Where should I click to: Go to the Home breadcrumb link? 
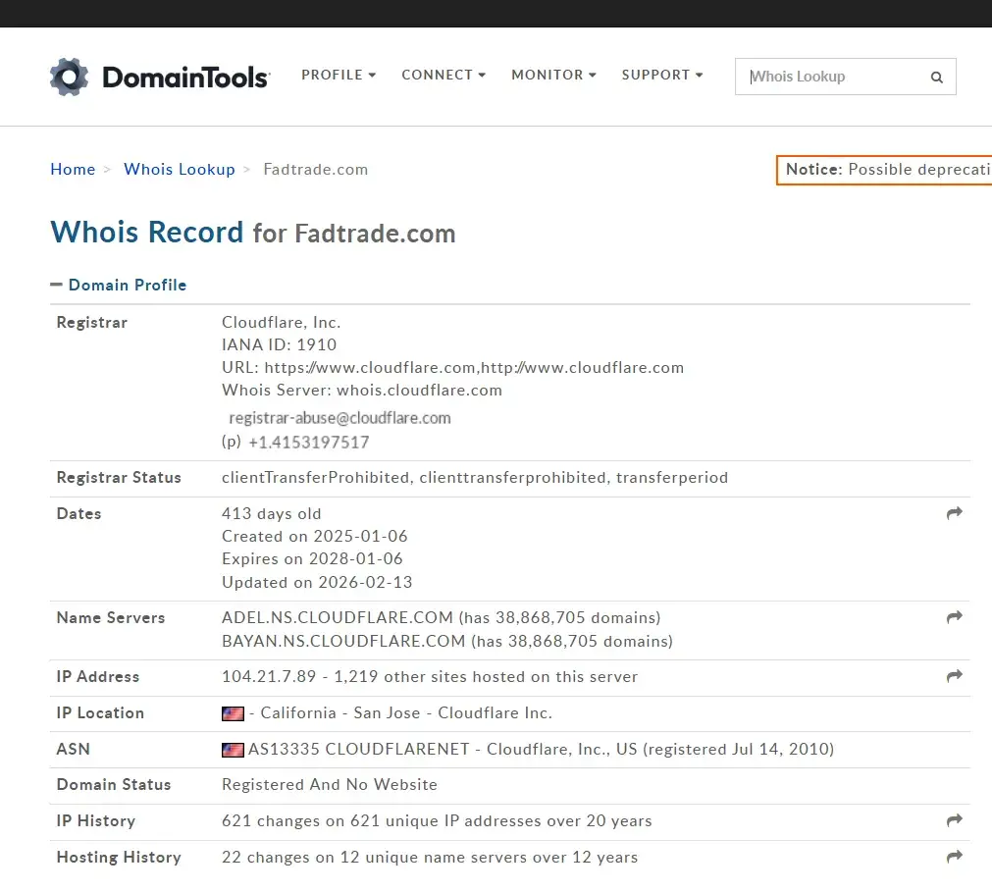point(73,170)
